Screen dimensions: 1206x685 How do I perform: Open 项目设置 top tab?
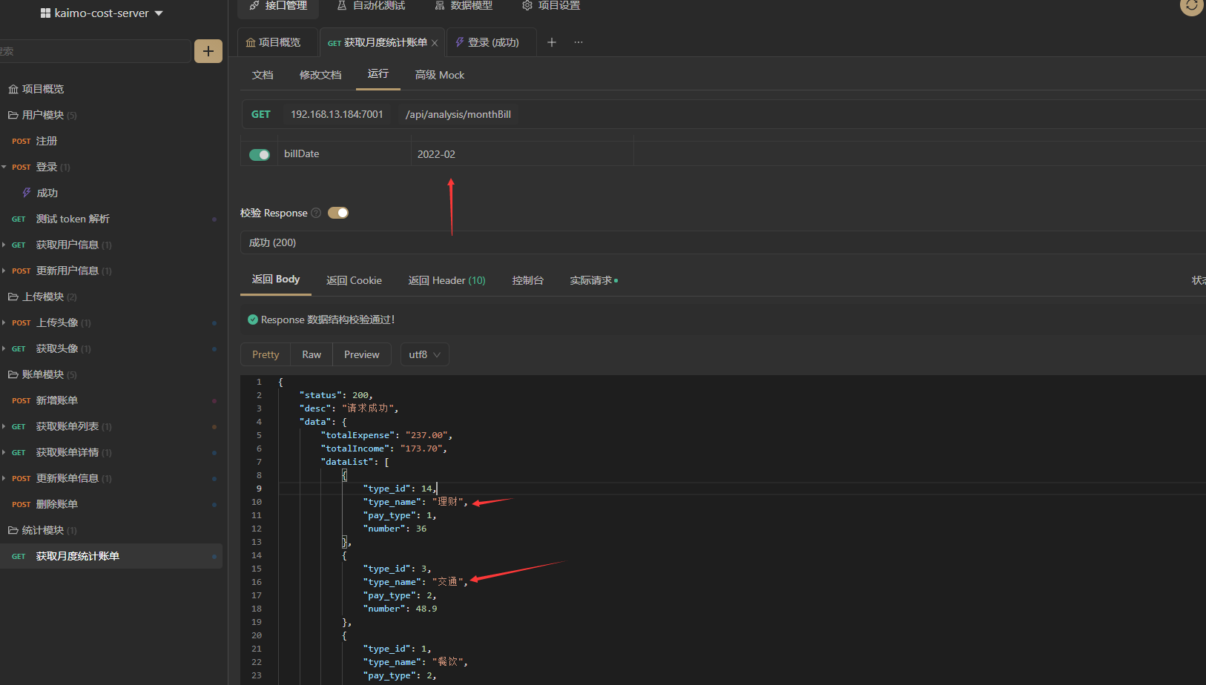pyautogui.click(x=551, y=6)
